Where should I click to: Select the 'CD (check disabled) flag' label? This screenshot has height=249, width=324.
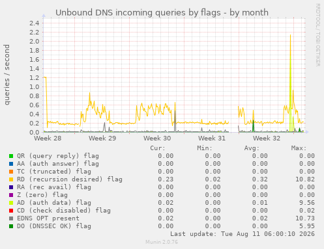[64, 211]
